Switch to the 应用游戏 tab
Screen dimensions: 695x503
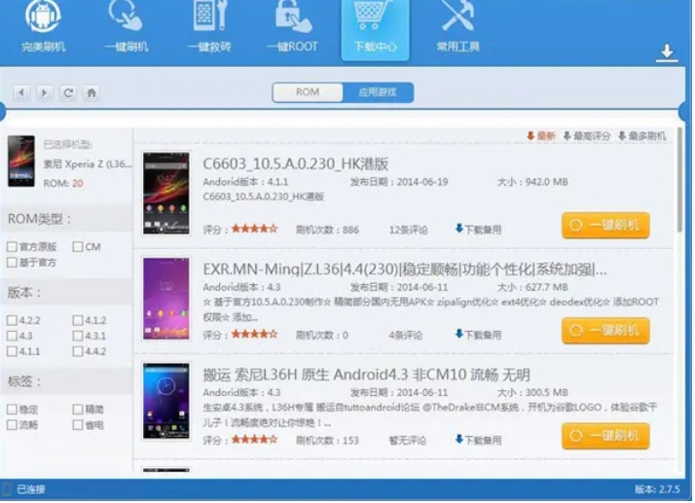click(378, 92)
